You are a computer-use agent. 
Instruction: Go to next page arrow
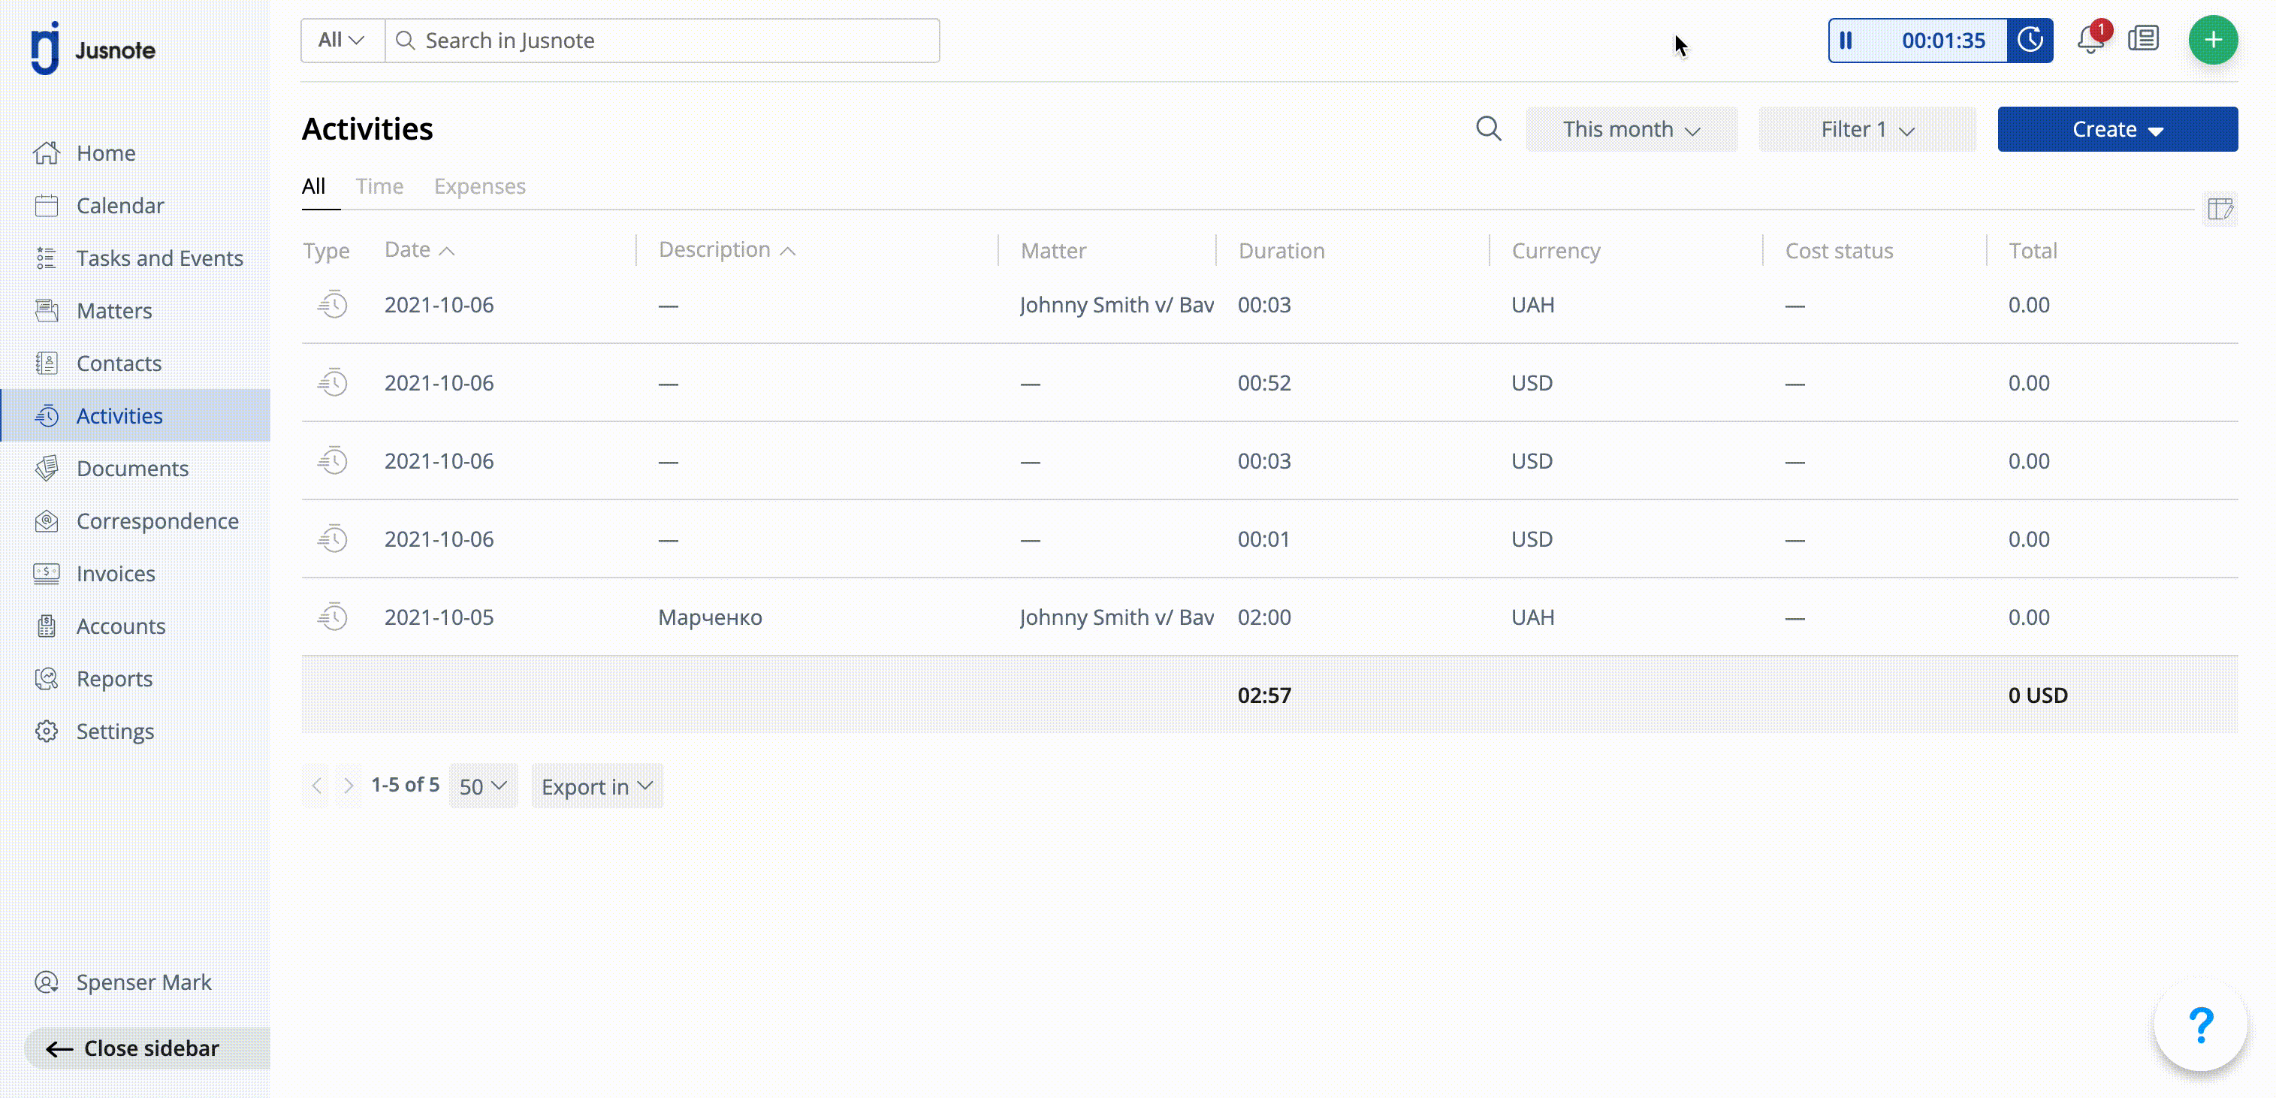point(349,786)
